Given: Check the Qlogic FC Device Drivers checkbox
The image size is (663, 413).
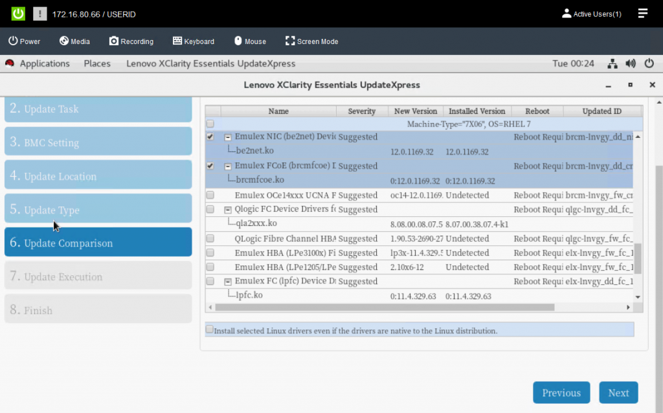Looking at the screenshot, I should tap(210, 209).
